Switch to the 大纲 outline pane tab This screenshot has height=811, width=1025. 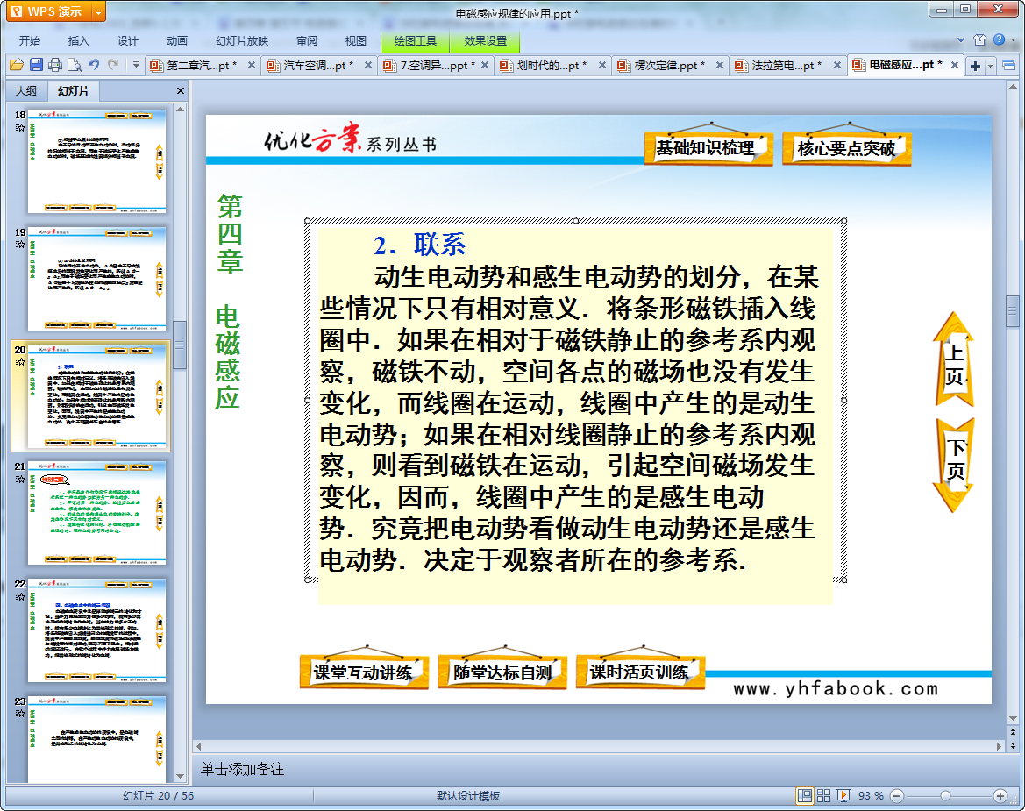[x=26, y=91]
